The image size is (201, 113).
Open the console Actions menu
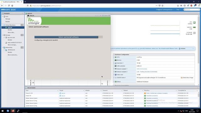[105, 16]
